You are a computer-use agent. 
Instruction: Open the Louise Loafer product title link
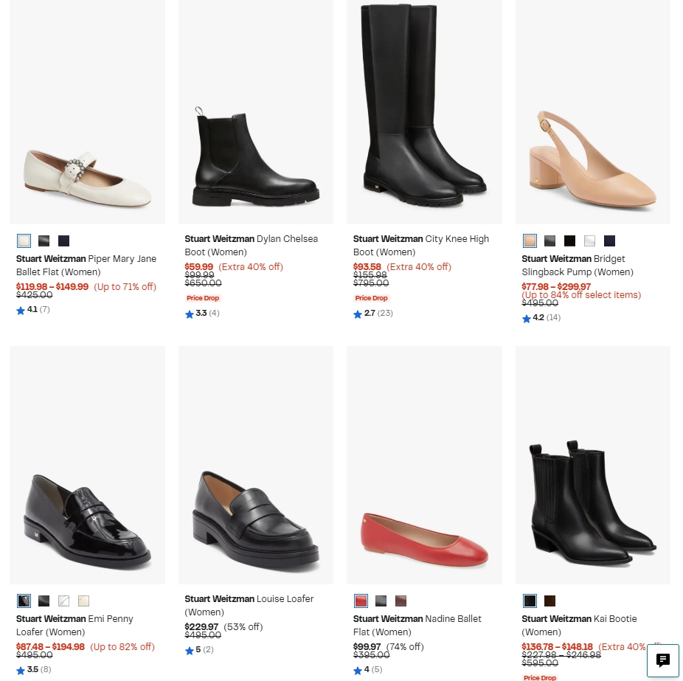249,606
